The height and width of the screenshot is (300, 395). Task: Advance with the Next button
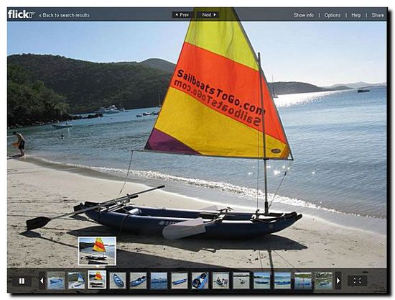tap(208, 15)
